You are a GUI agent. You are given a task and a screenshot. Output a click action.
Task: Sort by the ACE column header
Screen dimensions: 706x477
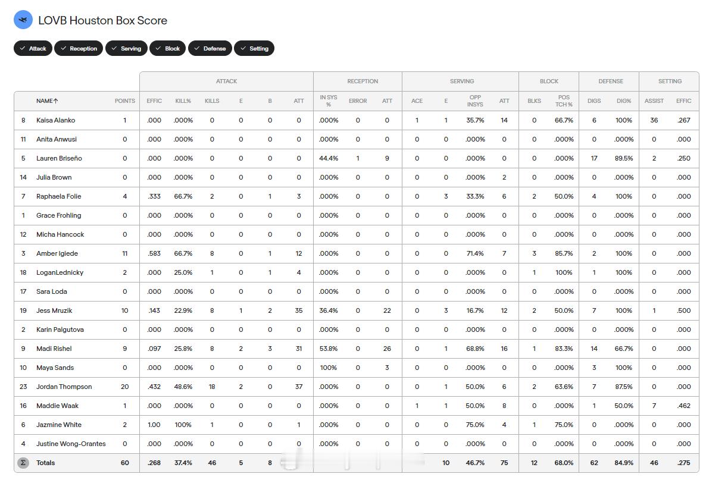417,101
